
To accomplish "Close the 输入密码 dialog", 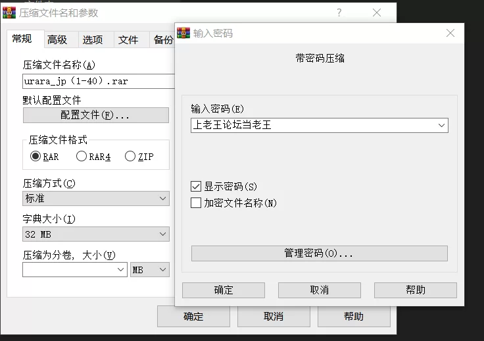I will [x=450, y=33].
